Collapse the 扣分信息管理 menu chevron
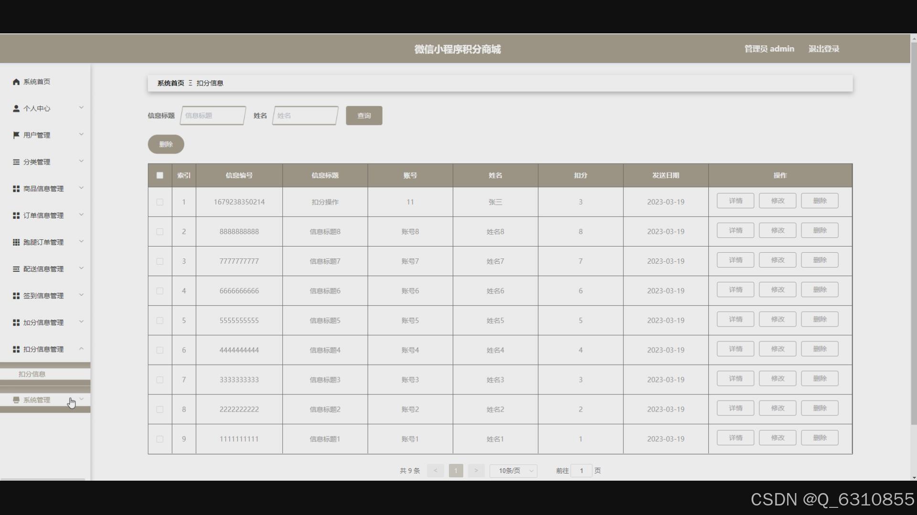Viewport: 917px width, 515px height. click(x=81, y=349)
